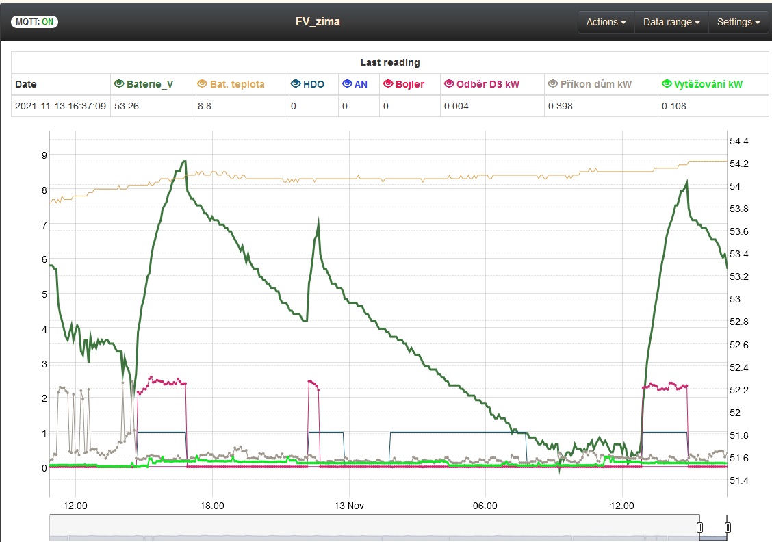Toggle visibility eye for Baterie_V series

[x=118, y=83]
